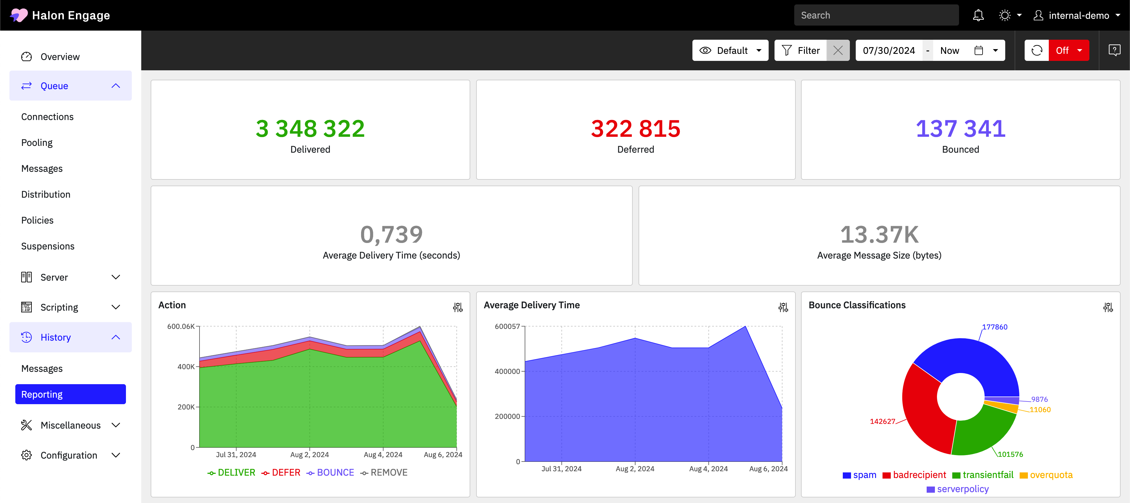Open the theme dropdown arrow

[1019, 15]
